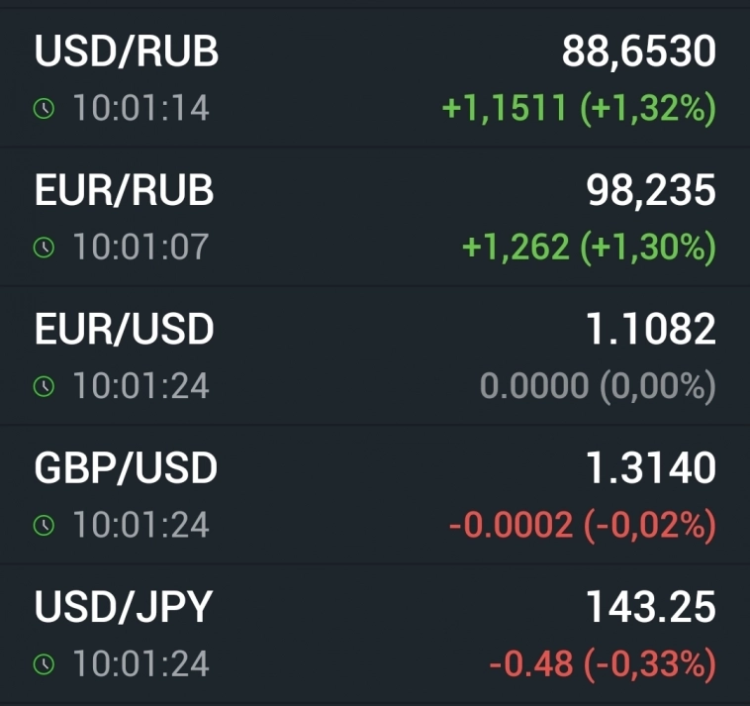Select the USD/JPY pair name
Image resolution: width=750 pixels, height=706 pixels.
pyautogui.click(x=124, y=608)
